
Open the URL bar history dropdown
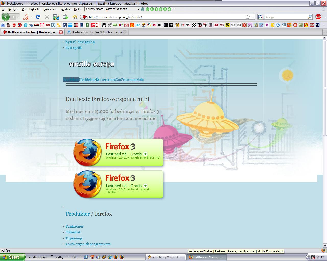[x=253, y=17]
